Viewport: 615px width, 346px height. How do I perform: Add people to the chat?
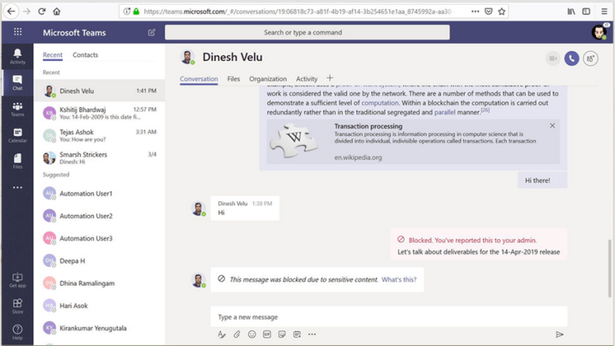click(590, 59)
